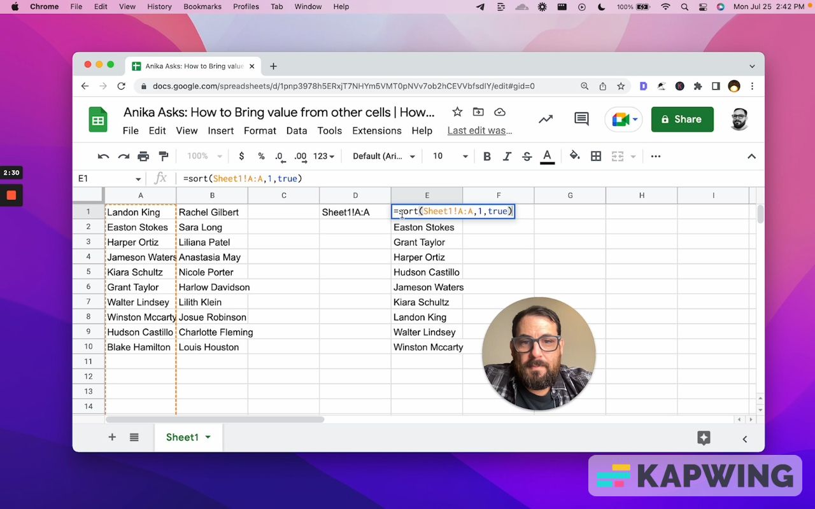
Task: Open the Tools menu
Action: click(330, 130)
